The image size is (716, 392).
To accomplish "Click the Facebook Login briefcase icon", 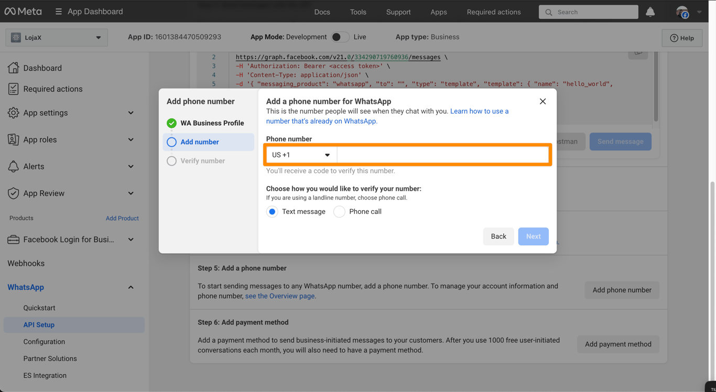I will pos(13,239).
